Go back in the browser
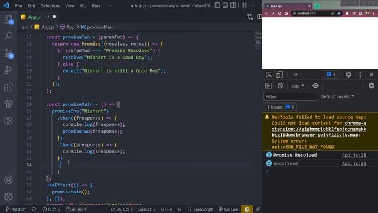This screenshot has height=213, width=378. (x=266, y=13)
